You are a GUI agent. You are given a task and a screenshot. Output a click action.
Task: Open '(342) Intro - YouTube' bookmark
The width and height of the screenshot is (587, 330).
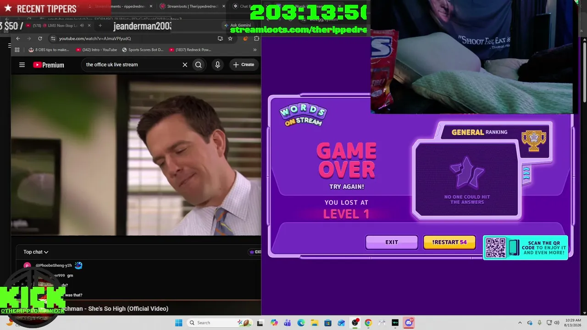96,49
